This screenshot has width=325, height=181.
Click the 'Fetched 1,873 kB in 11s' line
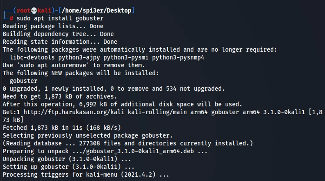43,128
